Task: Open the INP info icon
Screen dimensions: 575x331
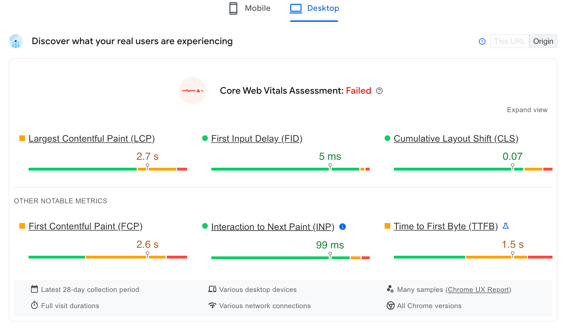Action: point(343,227)
